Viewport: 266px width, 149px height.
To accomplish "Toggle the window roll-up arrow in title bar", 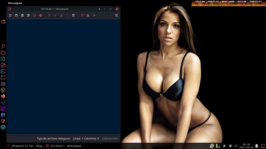I will (x=99, y=9).
